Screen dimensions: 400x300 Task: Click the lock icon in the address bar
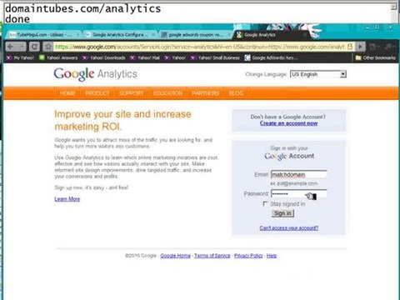coord(350,47)
